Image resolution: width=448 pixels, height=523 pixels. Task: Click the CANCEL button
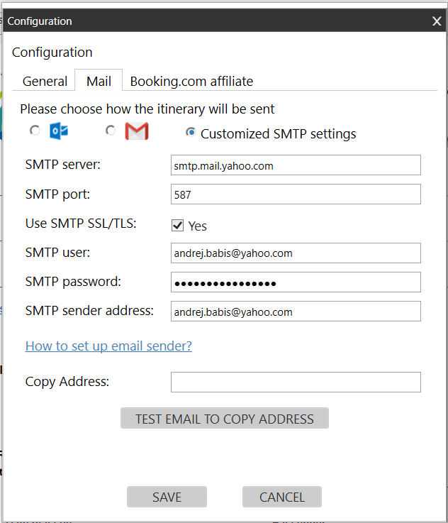point(282,497)
